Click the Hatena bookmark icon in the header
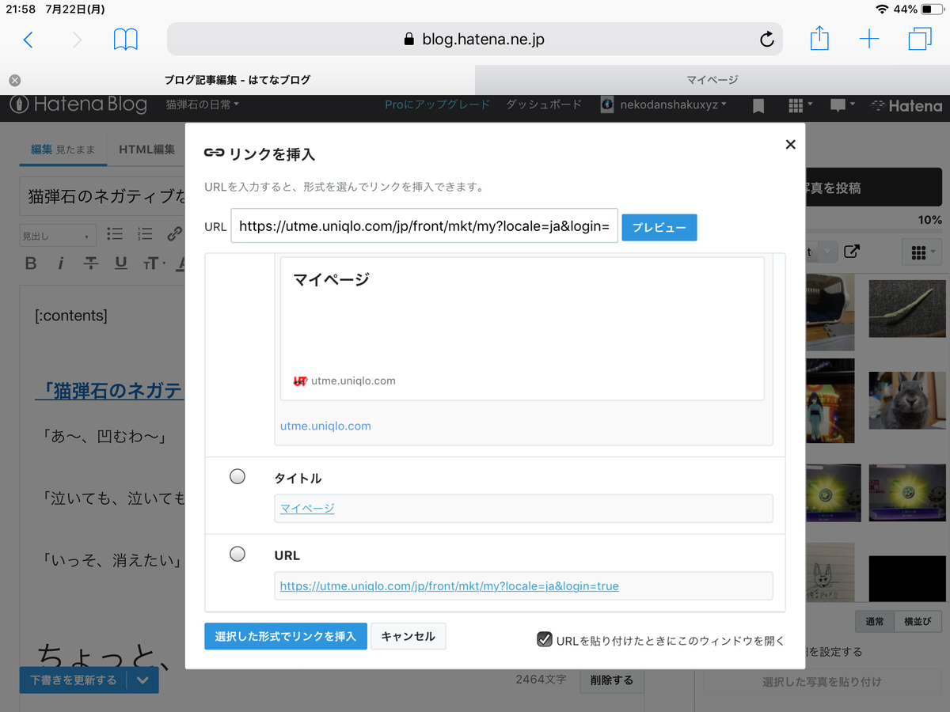 tap(758, 104)
